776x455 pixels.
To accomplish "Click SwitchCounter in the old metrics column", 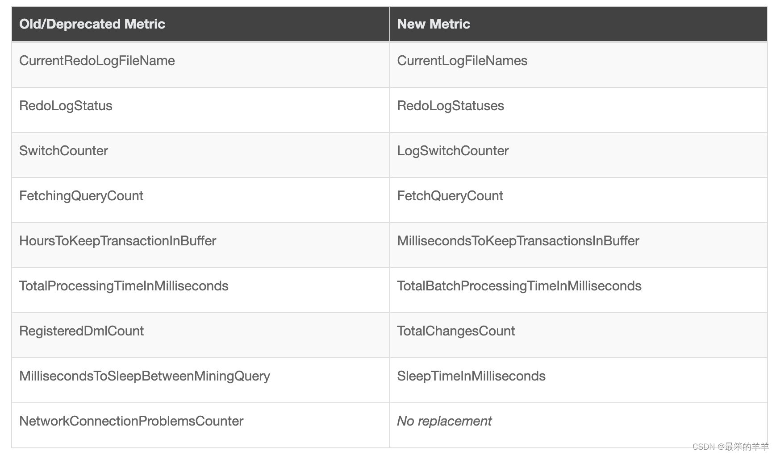I will [x=63, y=151].
